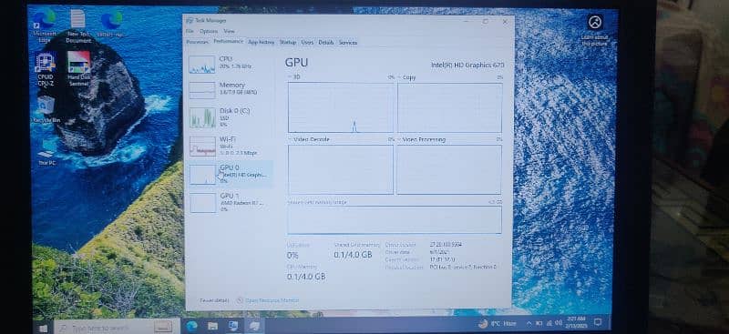Open the notification center icon
Image resolution: width=729 pixels, height=334 pixels.
[599, 321]
